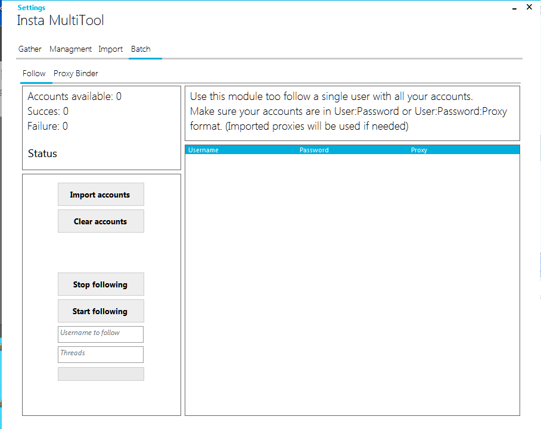The image size is (541, 429).
Task: Click the 'Failure: 0' counter text
Action: point(48,126)
